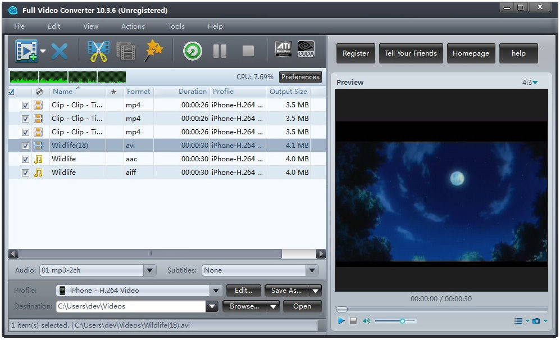Click the app logo in the title bar

click(x=13, y=10)
